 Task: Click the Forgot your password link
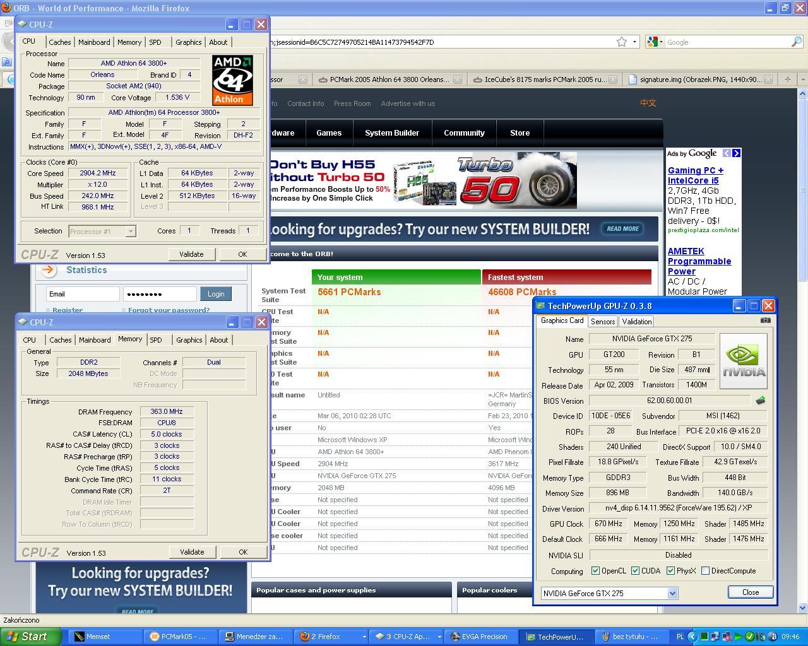pyautogui.click(x=169, y=310)
